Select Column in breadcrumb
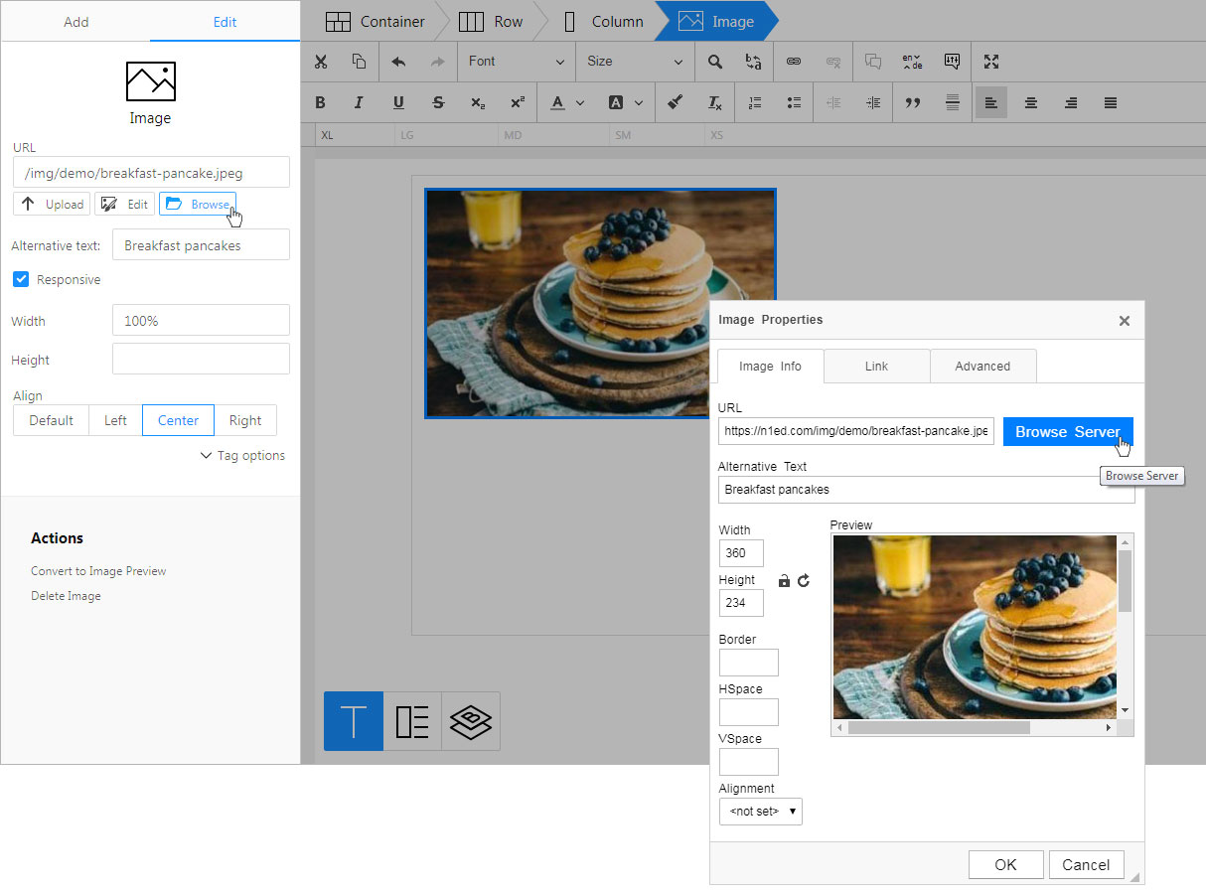Image resolution: width=1206 pixels, height=894 pixels. click(604, 22)
